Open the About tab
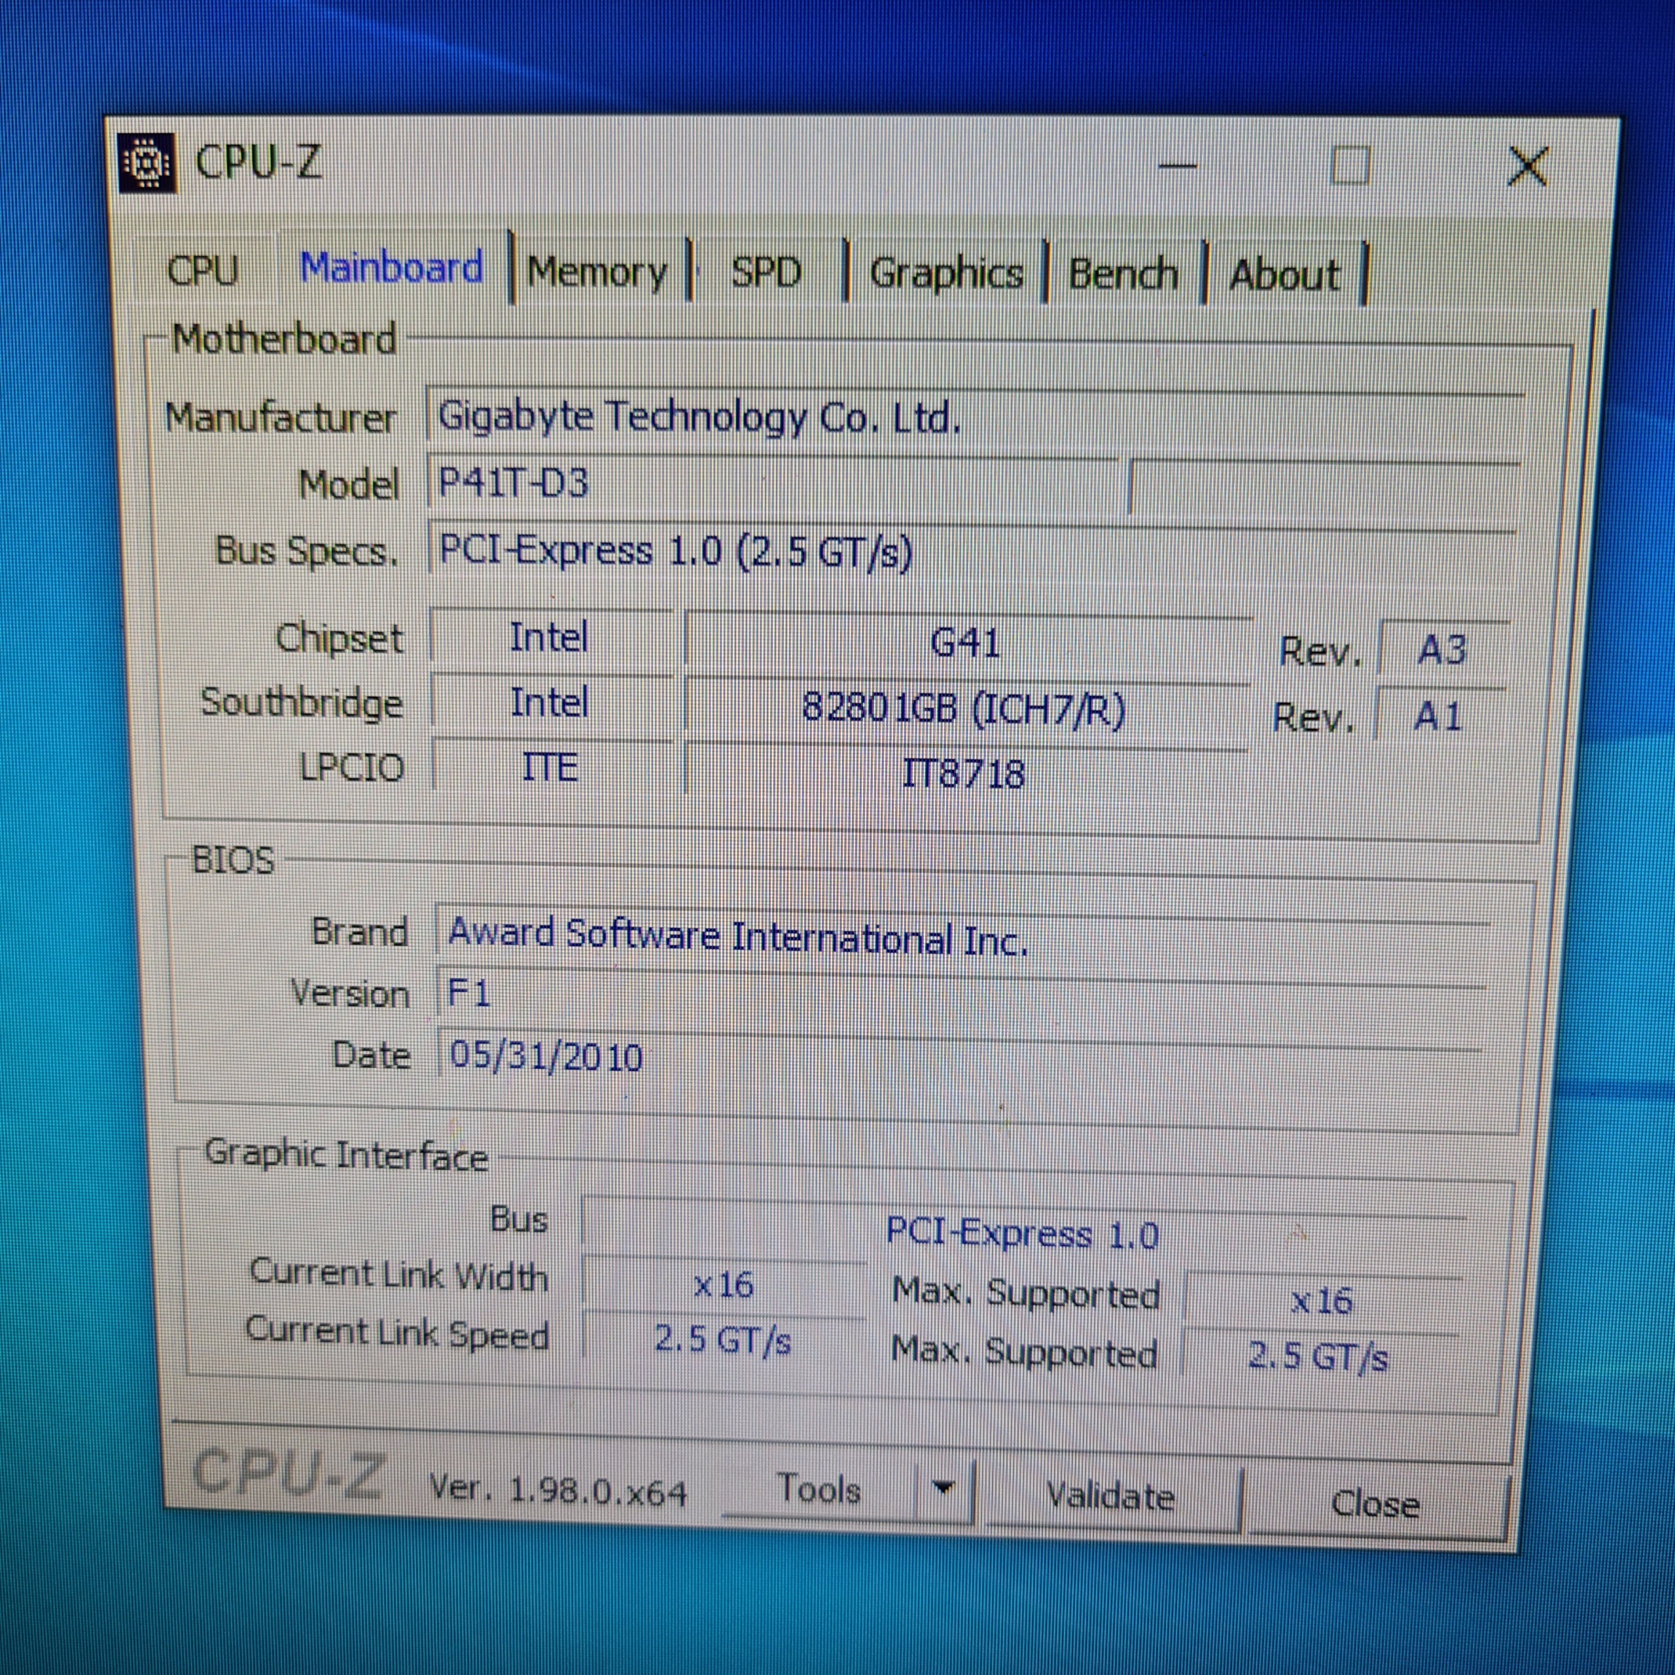 click(1285, 275)
